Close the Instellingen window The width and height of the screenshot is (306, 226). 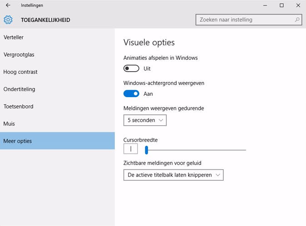pyautogui.click(x=297, y=5)
